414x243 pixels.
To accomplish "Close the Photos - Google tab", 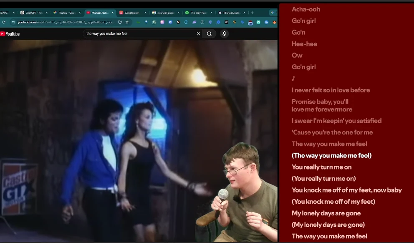I will [x=80, y=13].
